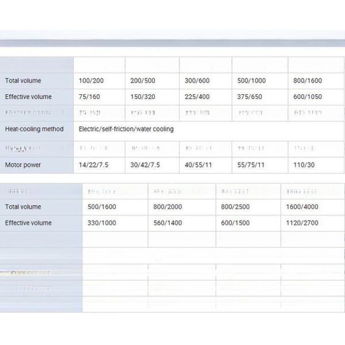Click the 560/1400 effective volume value
Viewport: 345px width, 345px height.
pos(167,223)
